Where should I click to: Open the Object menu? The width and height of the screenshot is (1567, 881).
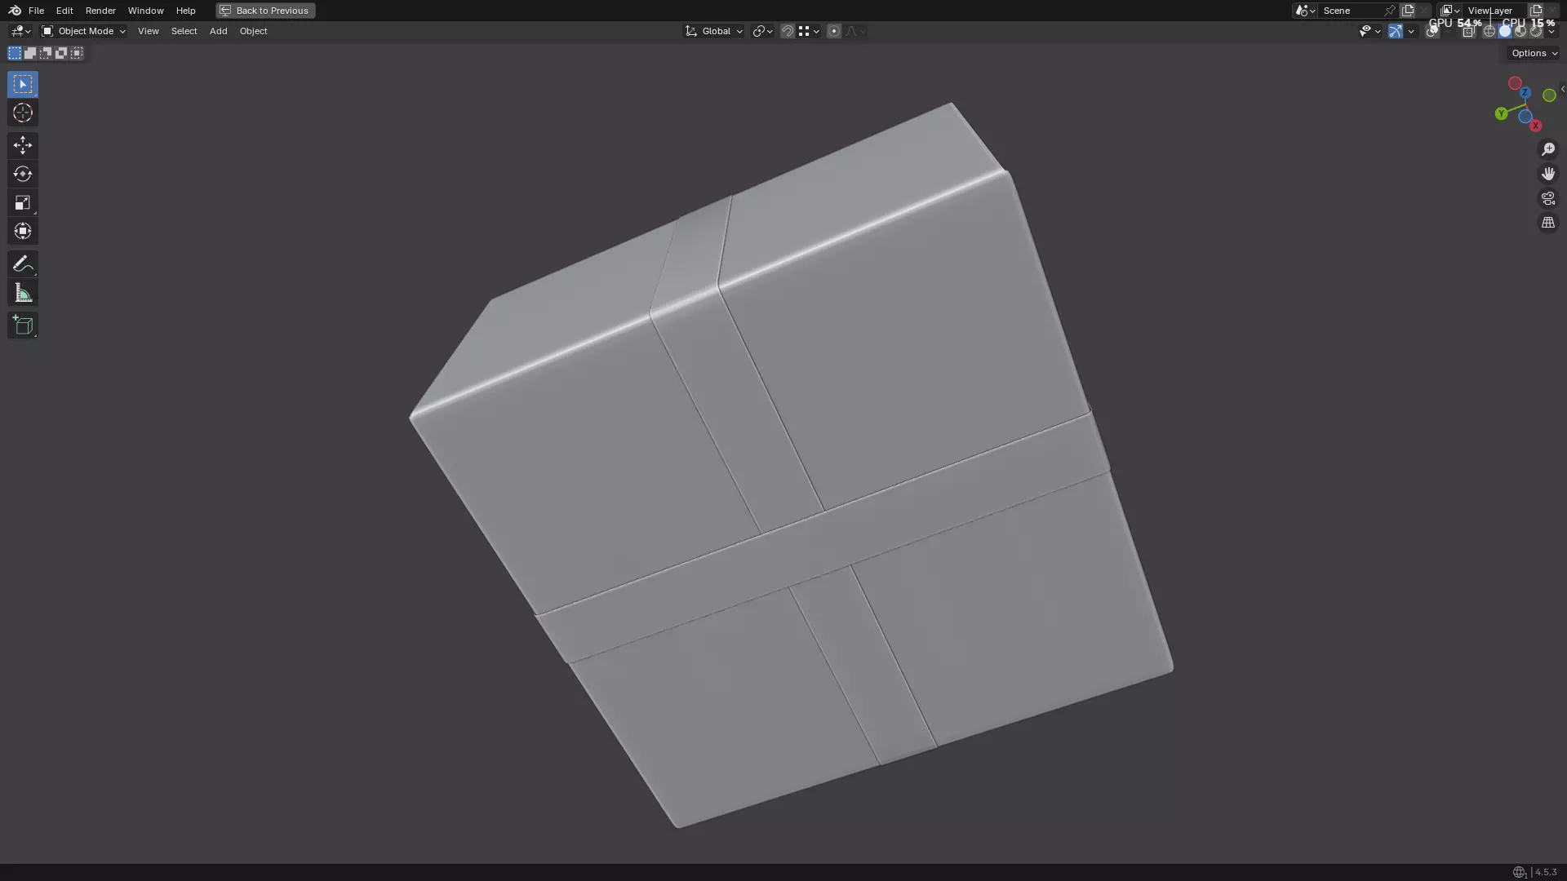point(253,31)
